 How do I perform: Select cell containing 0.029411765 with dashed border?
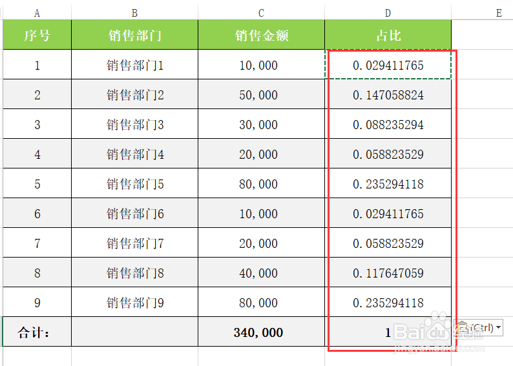click(x=388, y=65)
